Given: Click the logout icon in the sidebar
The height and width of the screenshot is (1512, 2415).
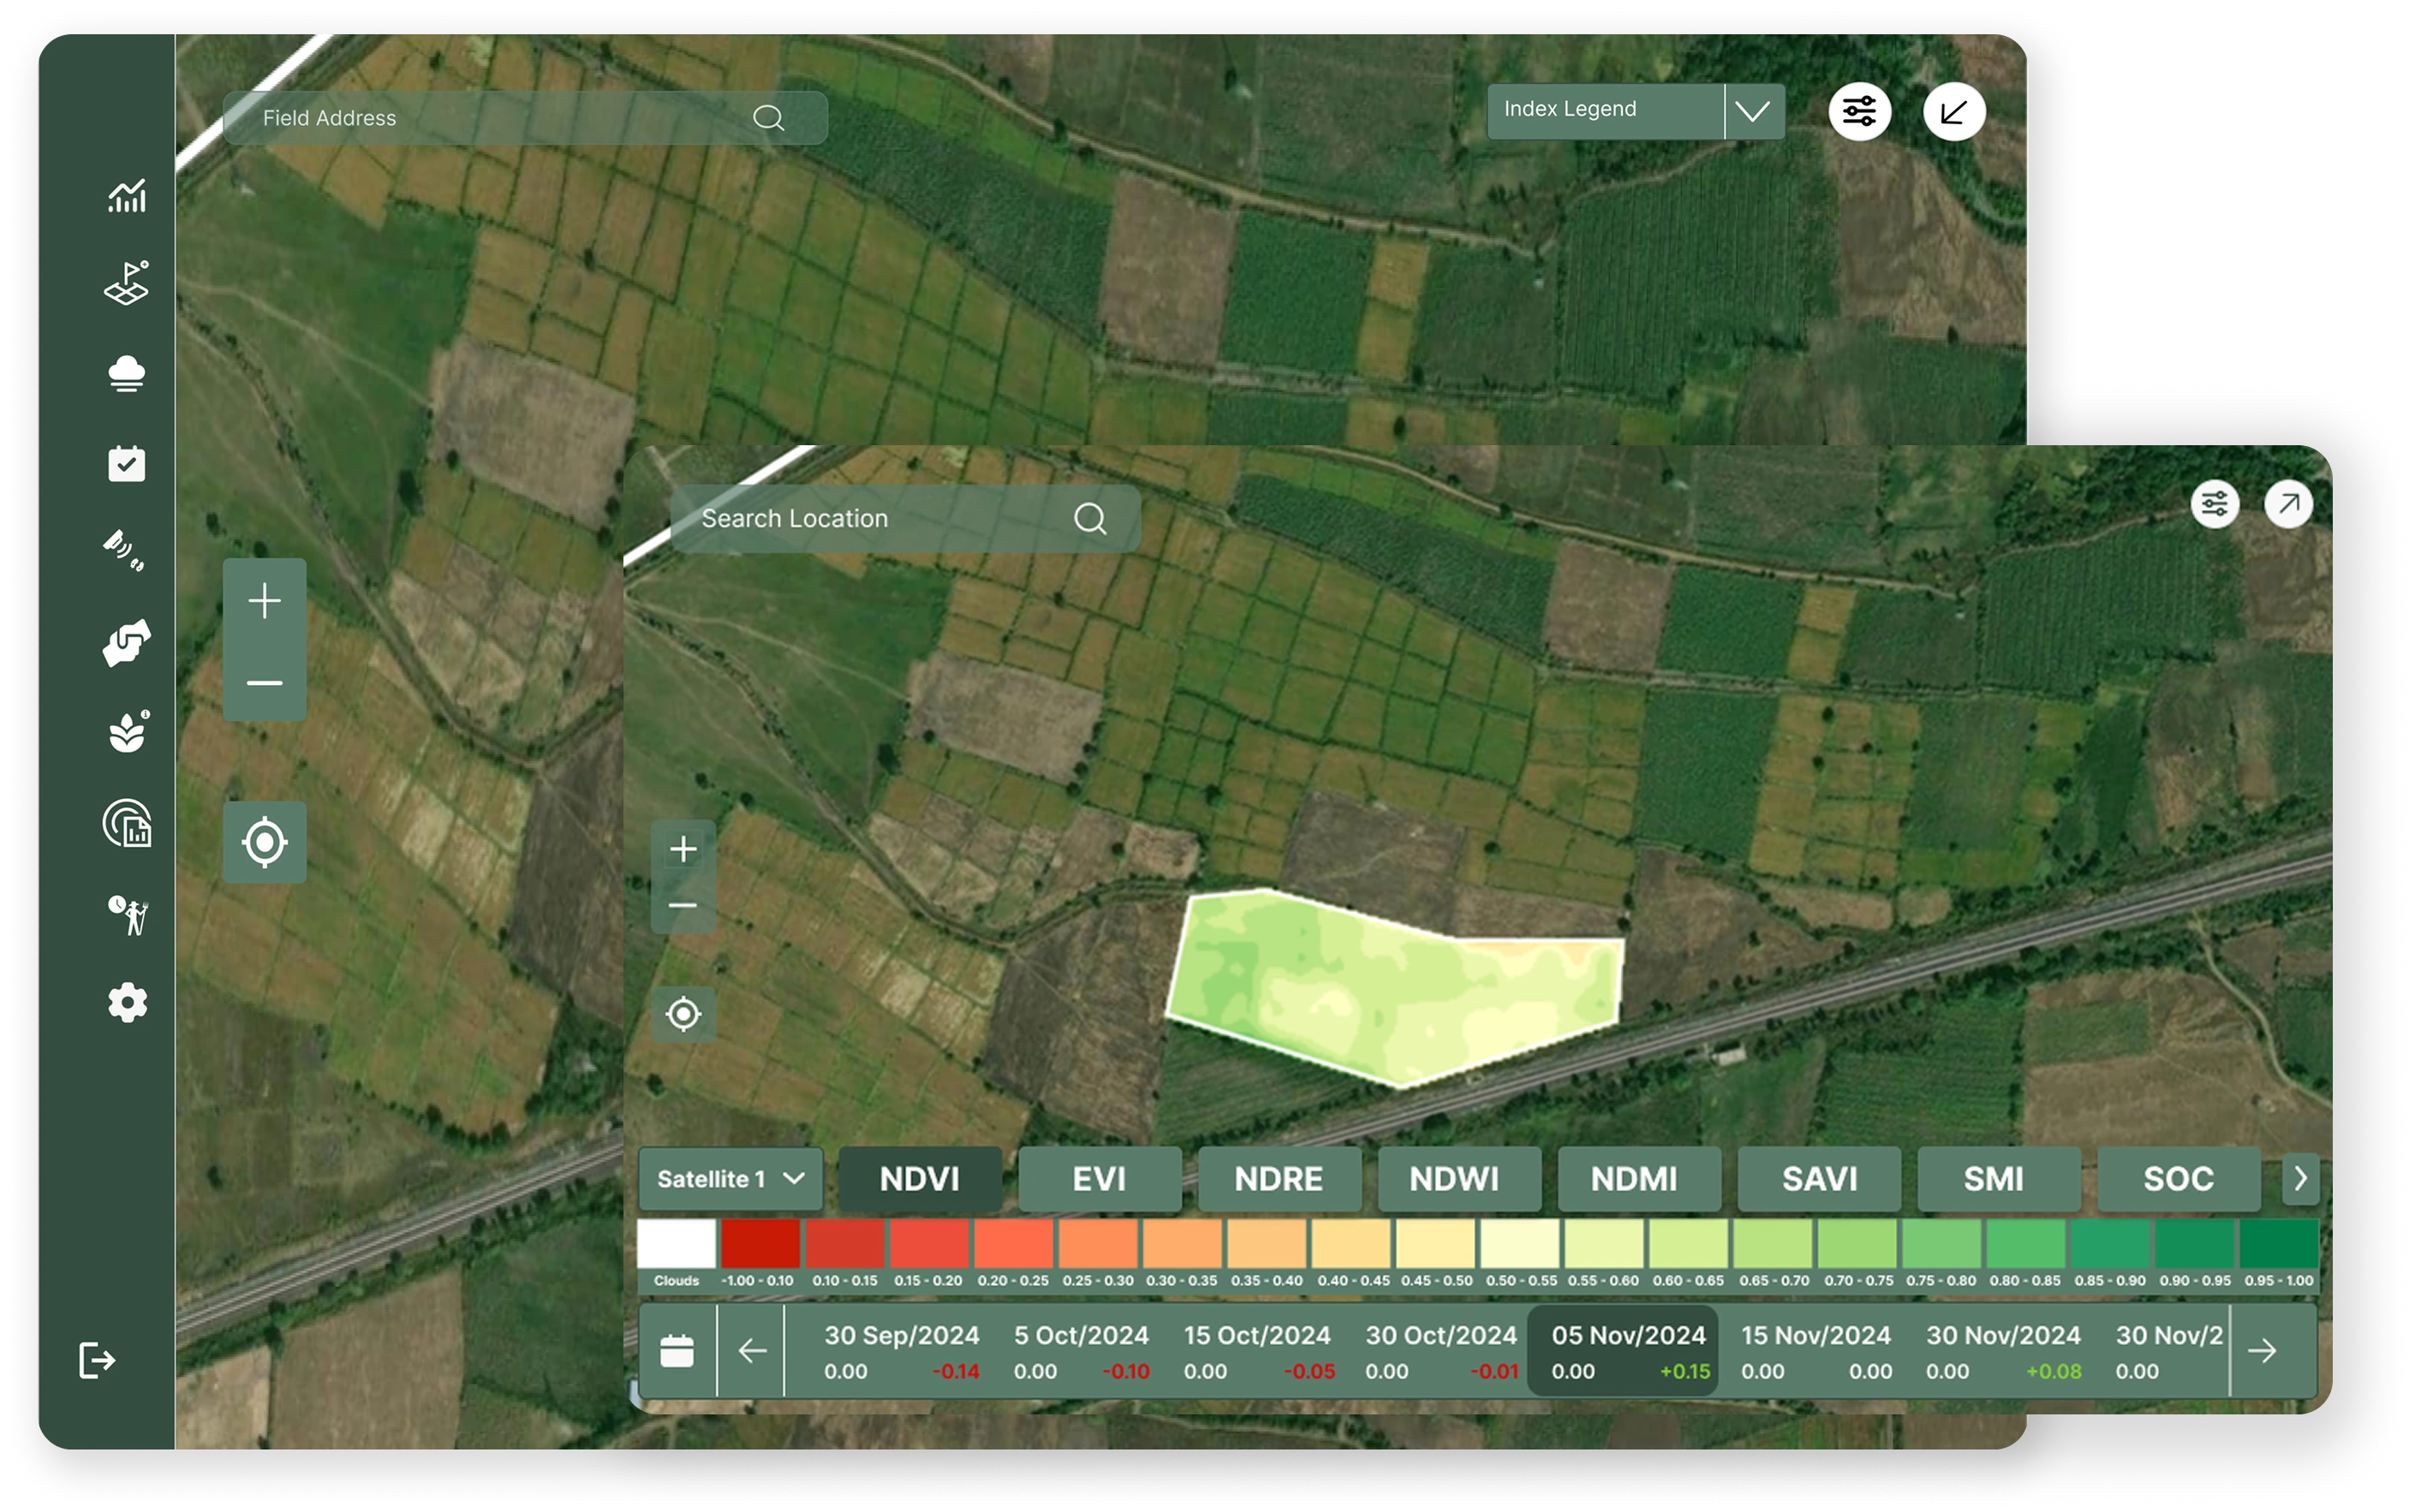Looking at the screenshot, I should (x=97, y=1360).
